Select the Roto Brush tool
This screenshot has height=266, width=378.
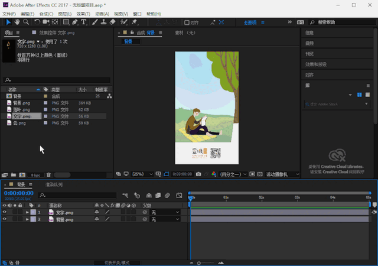[x=124, y=22]
